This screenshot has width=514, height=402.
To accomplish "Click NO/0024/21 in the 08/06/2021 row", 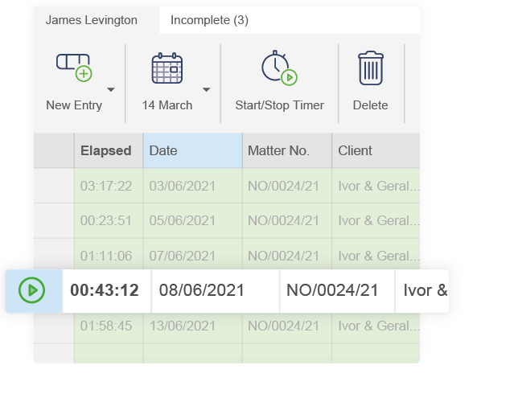I will click(x=332, y=290).
